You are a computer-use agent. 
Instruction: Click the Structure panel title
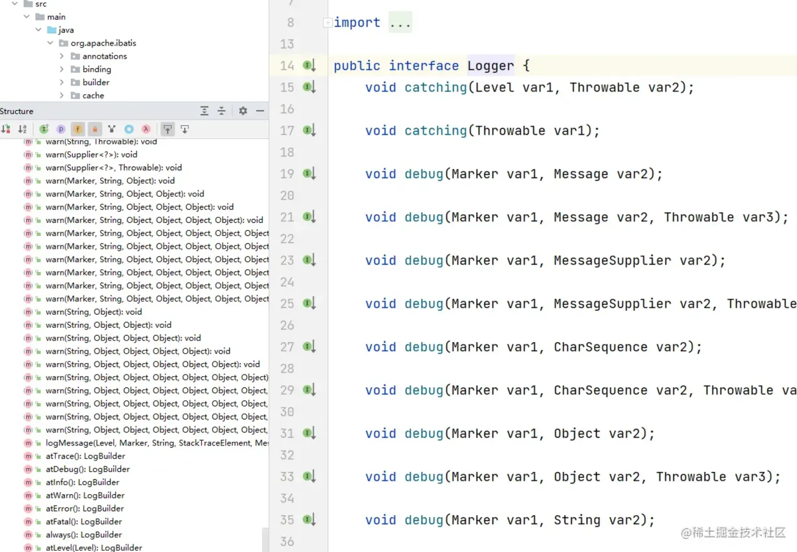(17, 111)
